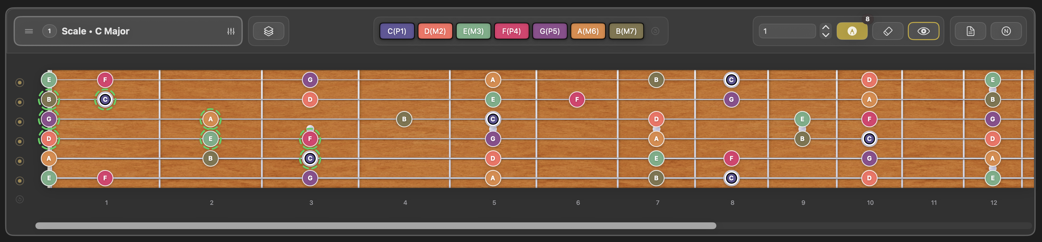
Task: Open the document notes button
Action: pyautogui.click(x=971, y=31)
